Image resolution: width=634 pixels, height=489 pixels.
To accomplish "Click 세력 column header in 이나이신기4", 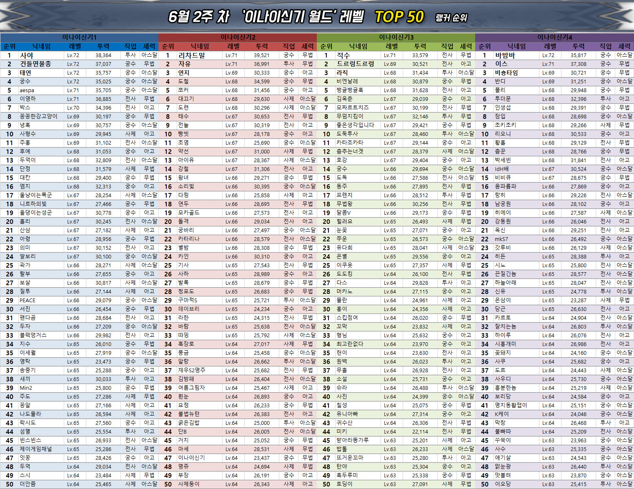I will (624, 46).
